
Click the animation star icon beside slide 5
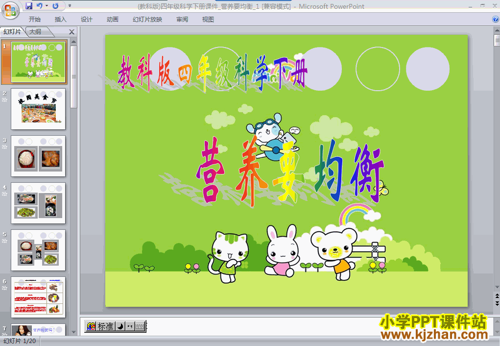[x=4, y=241]
